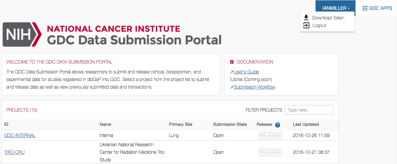Click the Submission Workflow external link arrow
397x164 pixels.
pyautogui.click(x=231, y=87)
